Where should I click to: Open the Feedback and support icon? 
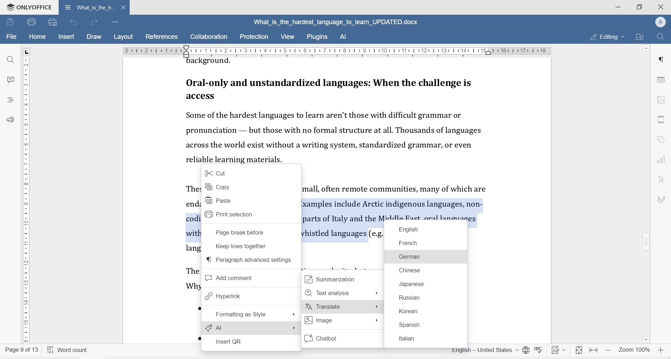coord(10,120)
